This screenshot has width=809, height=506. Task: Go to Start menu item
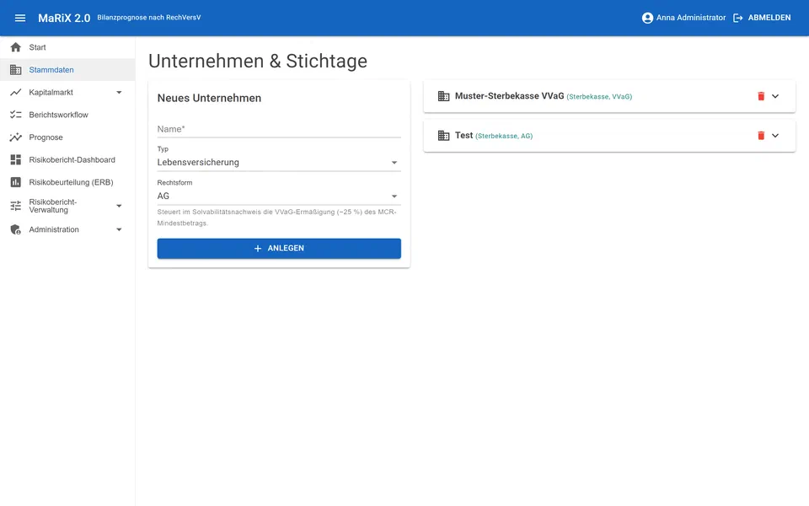pyautogui.click(x=67, y=47)
